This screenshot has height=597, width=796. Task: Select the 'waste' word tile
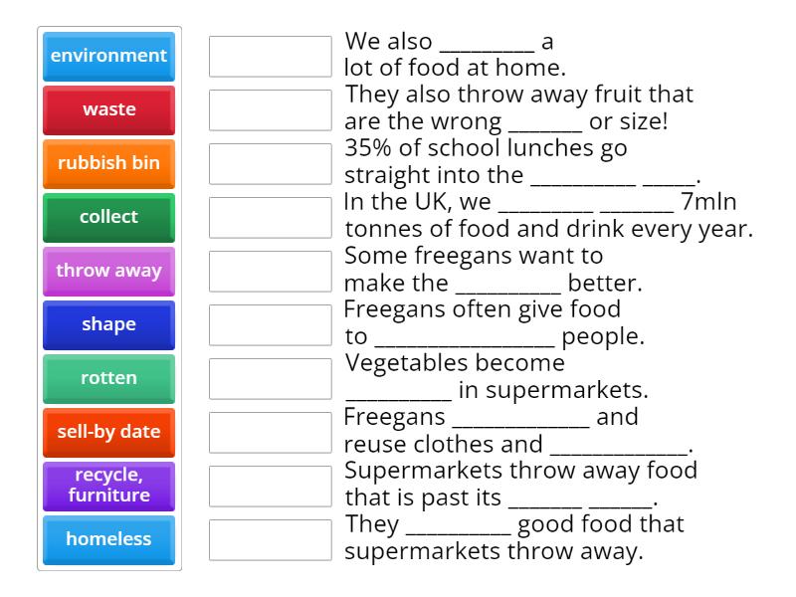click(x=108, y=109)
